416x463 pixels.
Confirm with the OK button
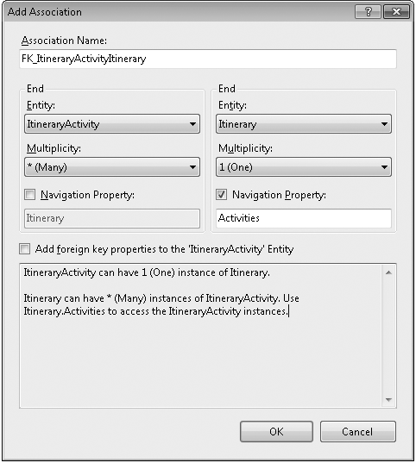[276, 432]
